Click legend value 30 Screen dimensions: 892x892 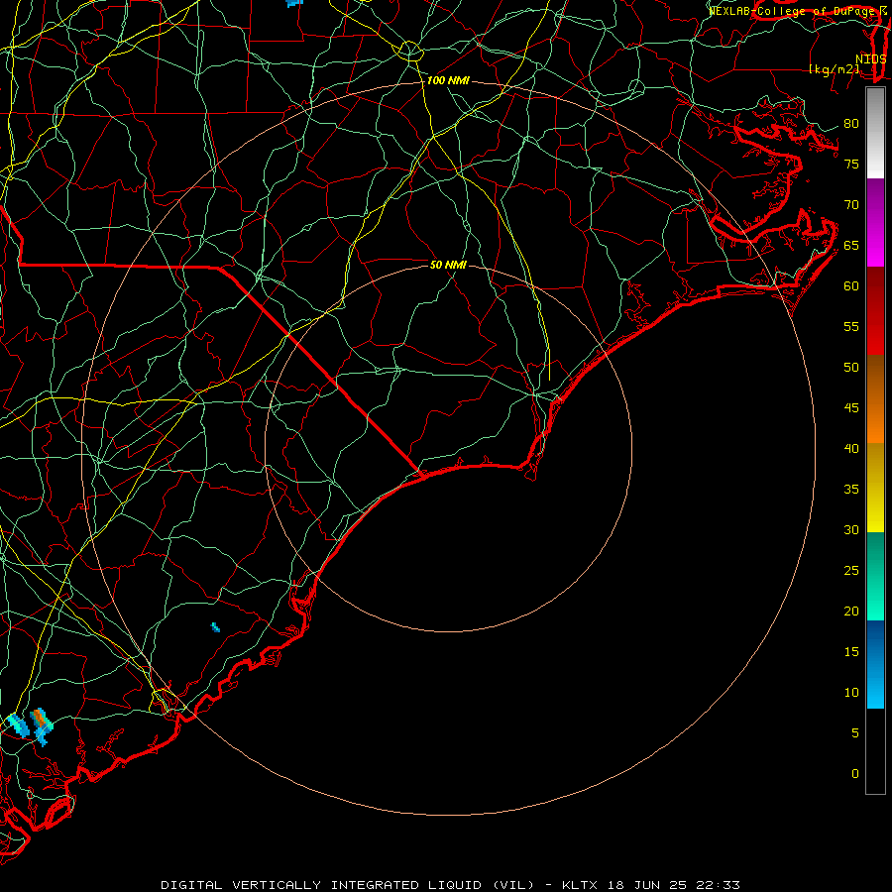tap(851, 530)
